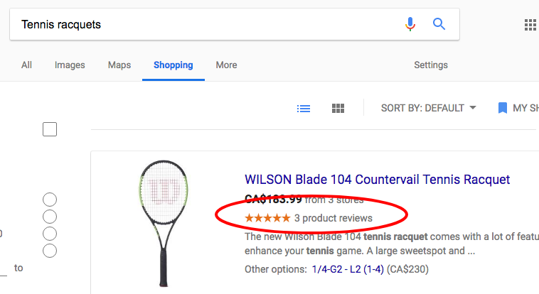Viewport: 539px width, 294px height.
Task: Open the 3 product reviews link
Action: [x=333, y=218]
